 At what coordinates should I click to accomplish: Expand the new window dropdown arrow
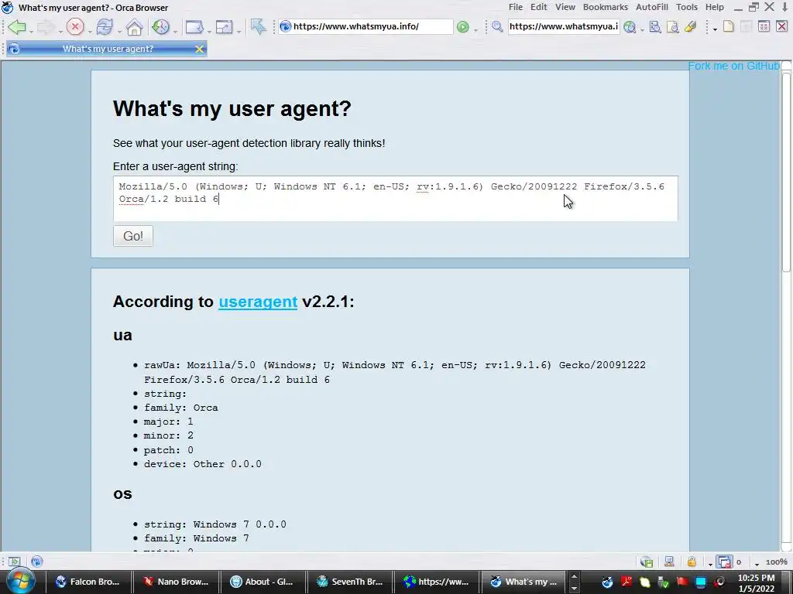click(209, 31)
